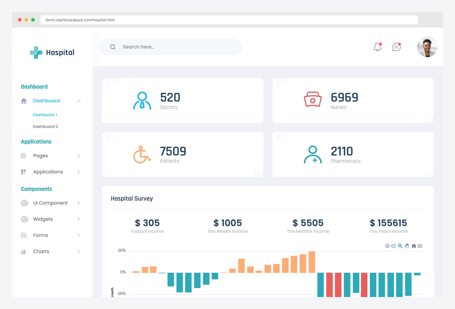Click the Doctors person icon
This screenshot has width=455, height=309.
pos(142,101)
